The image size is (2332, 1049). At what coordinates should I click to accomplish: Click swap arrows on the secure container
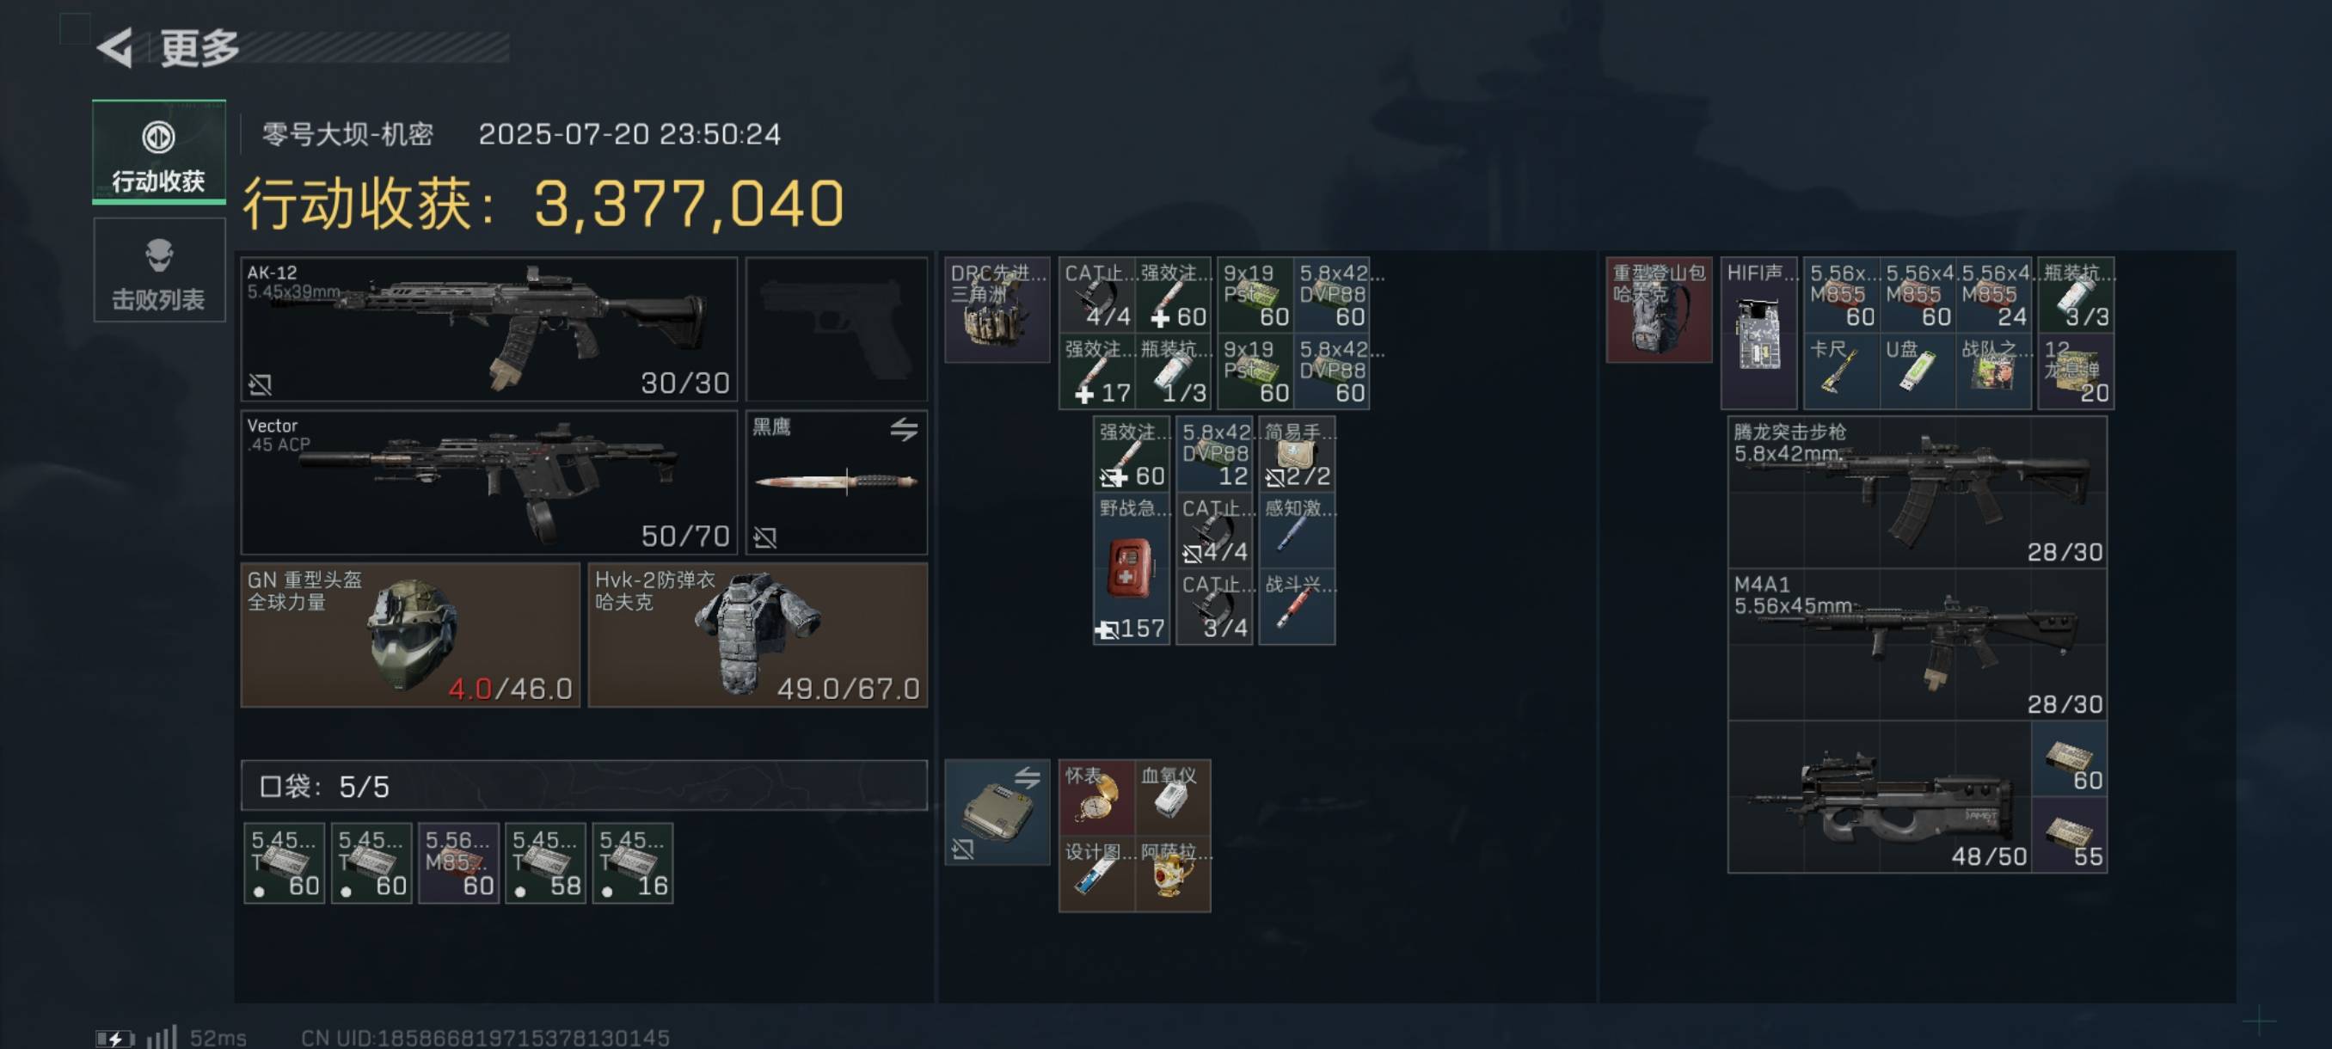click(1027, 777)
